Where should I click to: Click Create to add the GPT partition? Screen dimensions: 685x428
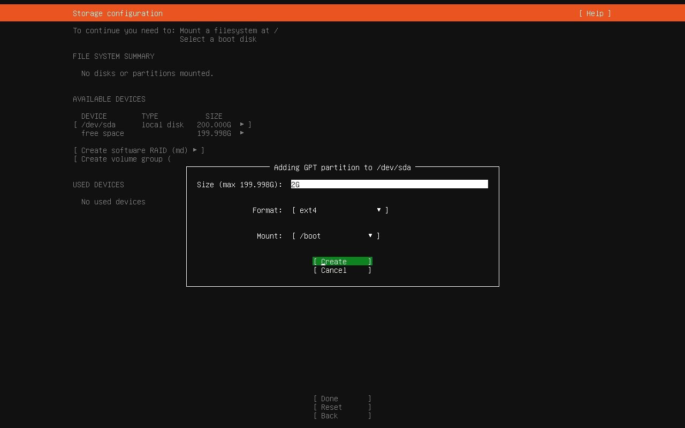(342, 261)
